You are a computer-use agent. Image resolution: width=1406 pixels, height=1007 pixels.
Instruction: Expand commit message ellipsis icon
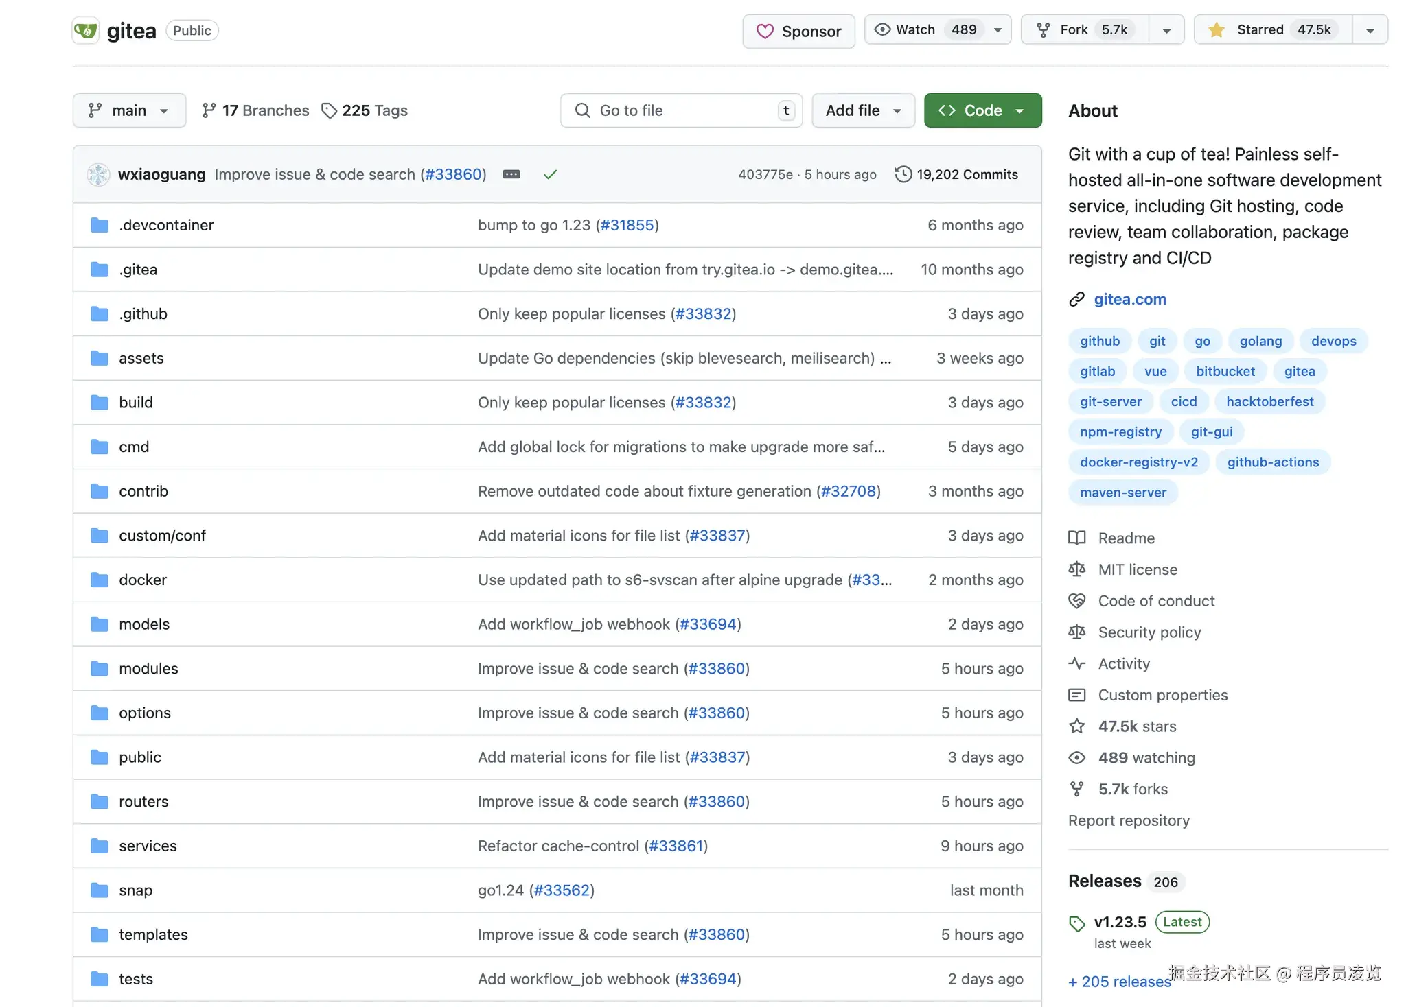click(511, 175)
